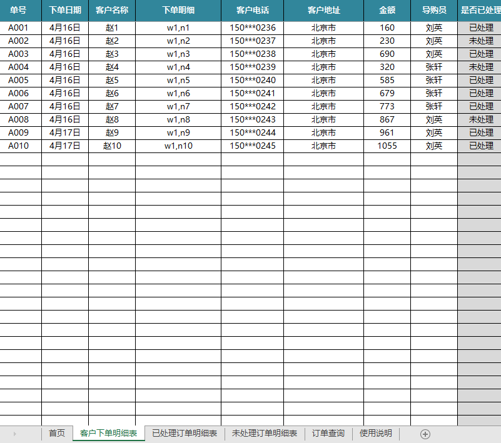The width and height of the screenshot is (501, 443).
Task: Click order number cell A006
Action: tap(21, 94)
